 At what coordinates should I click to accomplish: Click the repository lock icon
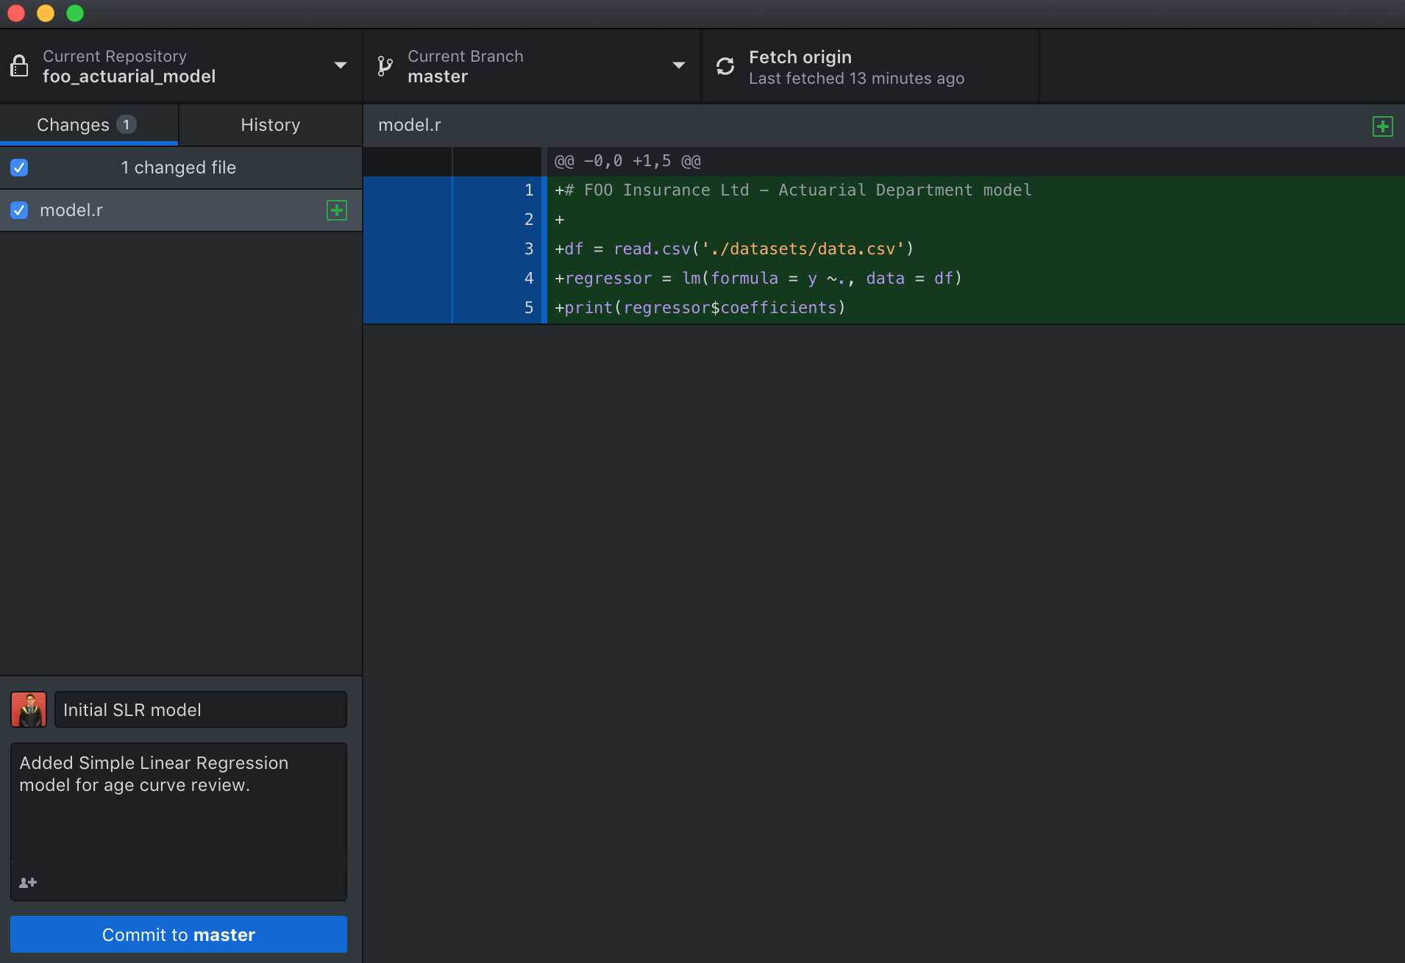19,65
